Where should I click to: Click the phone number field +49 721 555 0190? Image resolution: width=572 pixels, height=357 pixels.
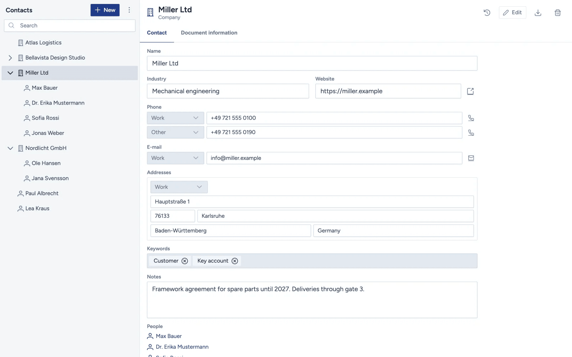(x=334, y=132)
